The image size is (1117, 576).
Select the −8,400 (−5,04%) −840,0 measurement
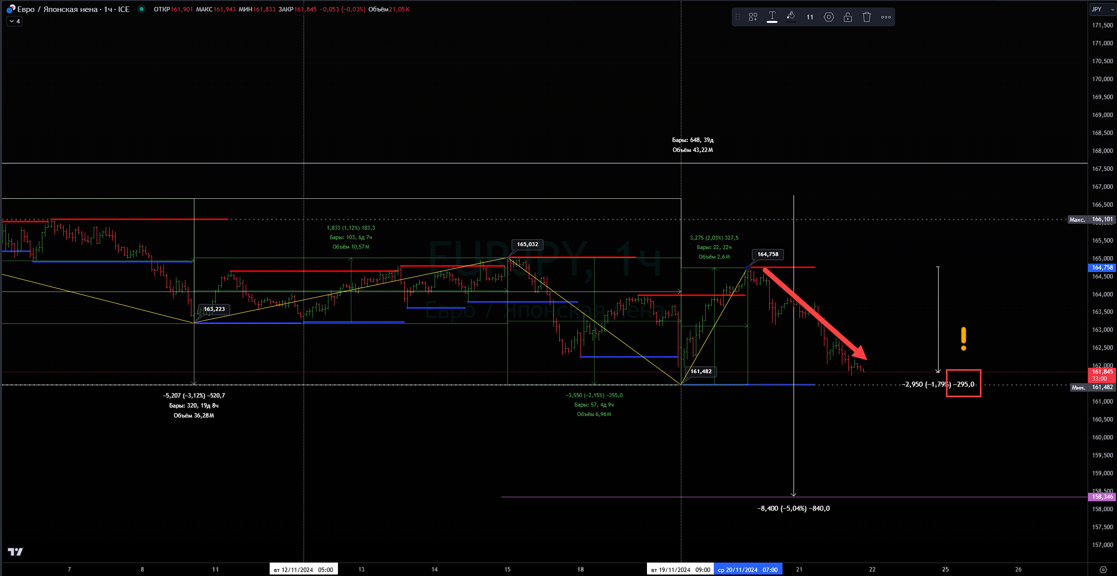point(794,509)
